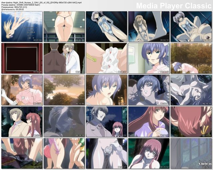This screenshot has width=213, height=170.
Task: Click the duration line '00:28:02'
Action: pyautogui.click(x=13, y=9)
